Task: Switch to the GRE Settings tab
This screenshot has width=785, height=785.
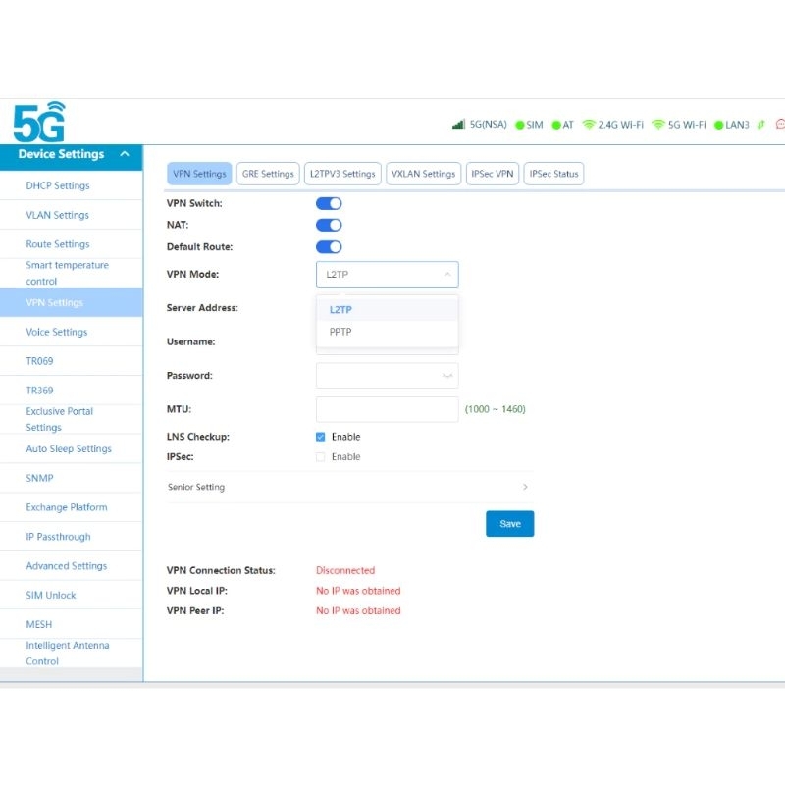Action: point(268,174)
